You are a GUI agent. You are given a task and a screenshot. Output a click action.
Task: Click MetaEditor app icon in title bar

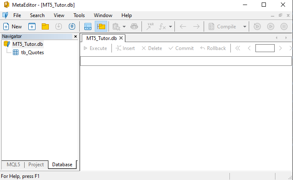7,5
